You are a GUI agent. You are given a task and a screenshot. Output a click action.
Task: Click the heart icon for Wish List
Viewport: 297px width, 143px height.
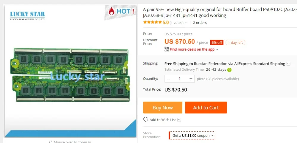pyautogui.click(x=146, y=120)
